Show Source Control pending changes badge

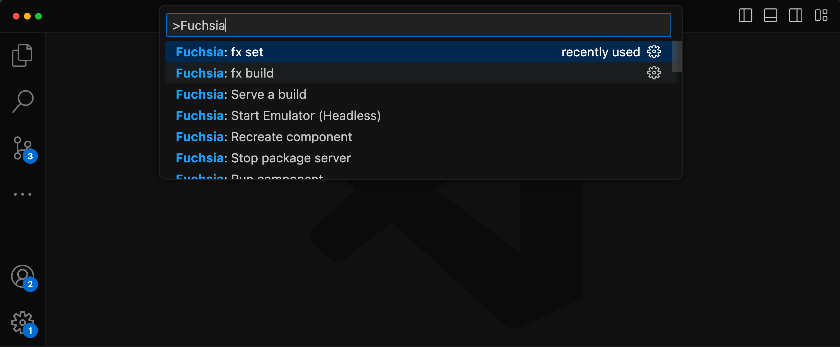tap(30, 156)
